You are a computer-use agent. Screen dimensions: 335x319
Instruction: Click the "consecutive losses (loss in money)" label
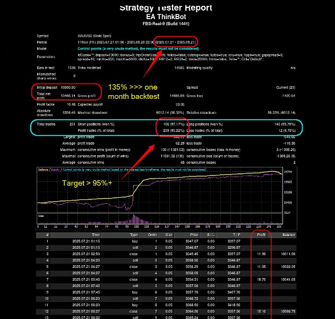[213, 150]
